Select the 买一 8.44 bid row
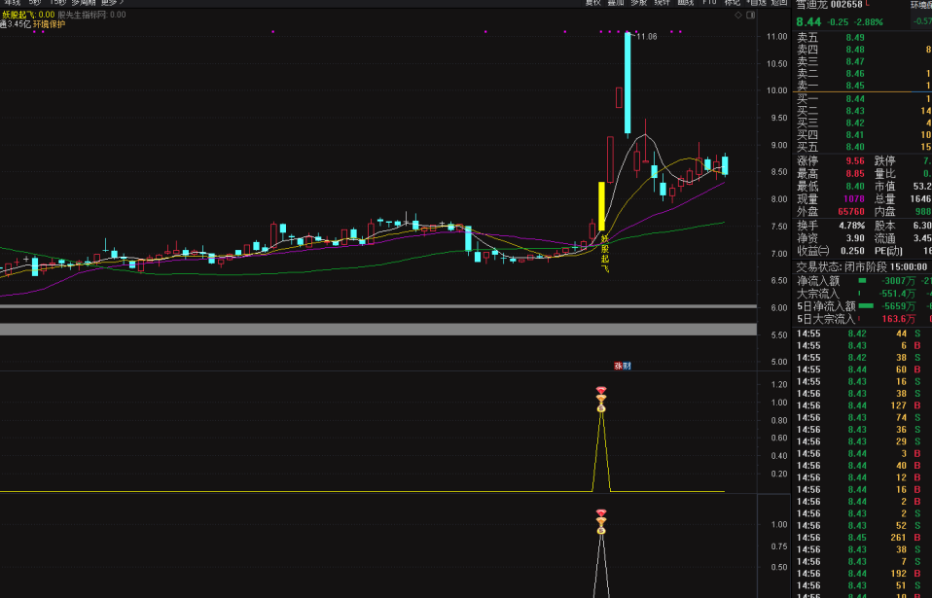The width and height of the screenshot is (932, 598). click(864, 99)
